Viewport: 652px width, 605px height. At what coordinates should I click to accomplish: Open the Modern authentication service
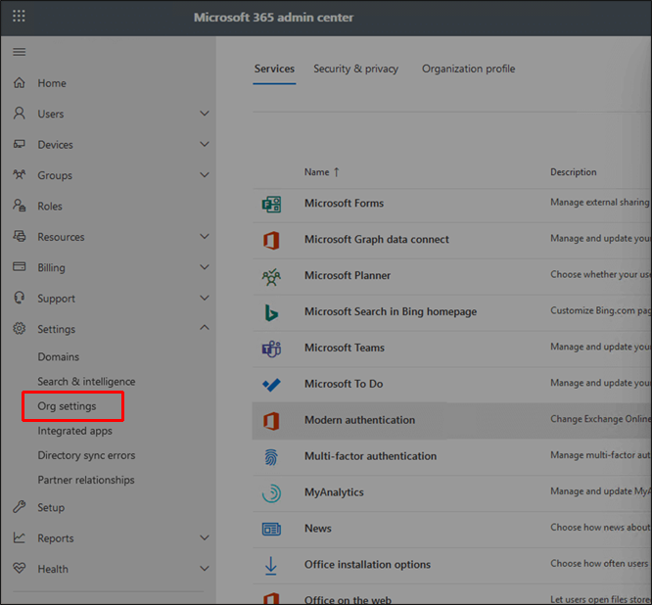click(x=359, y=420)
